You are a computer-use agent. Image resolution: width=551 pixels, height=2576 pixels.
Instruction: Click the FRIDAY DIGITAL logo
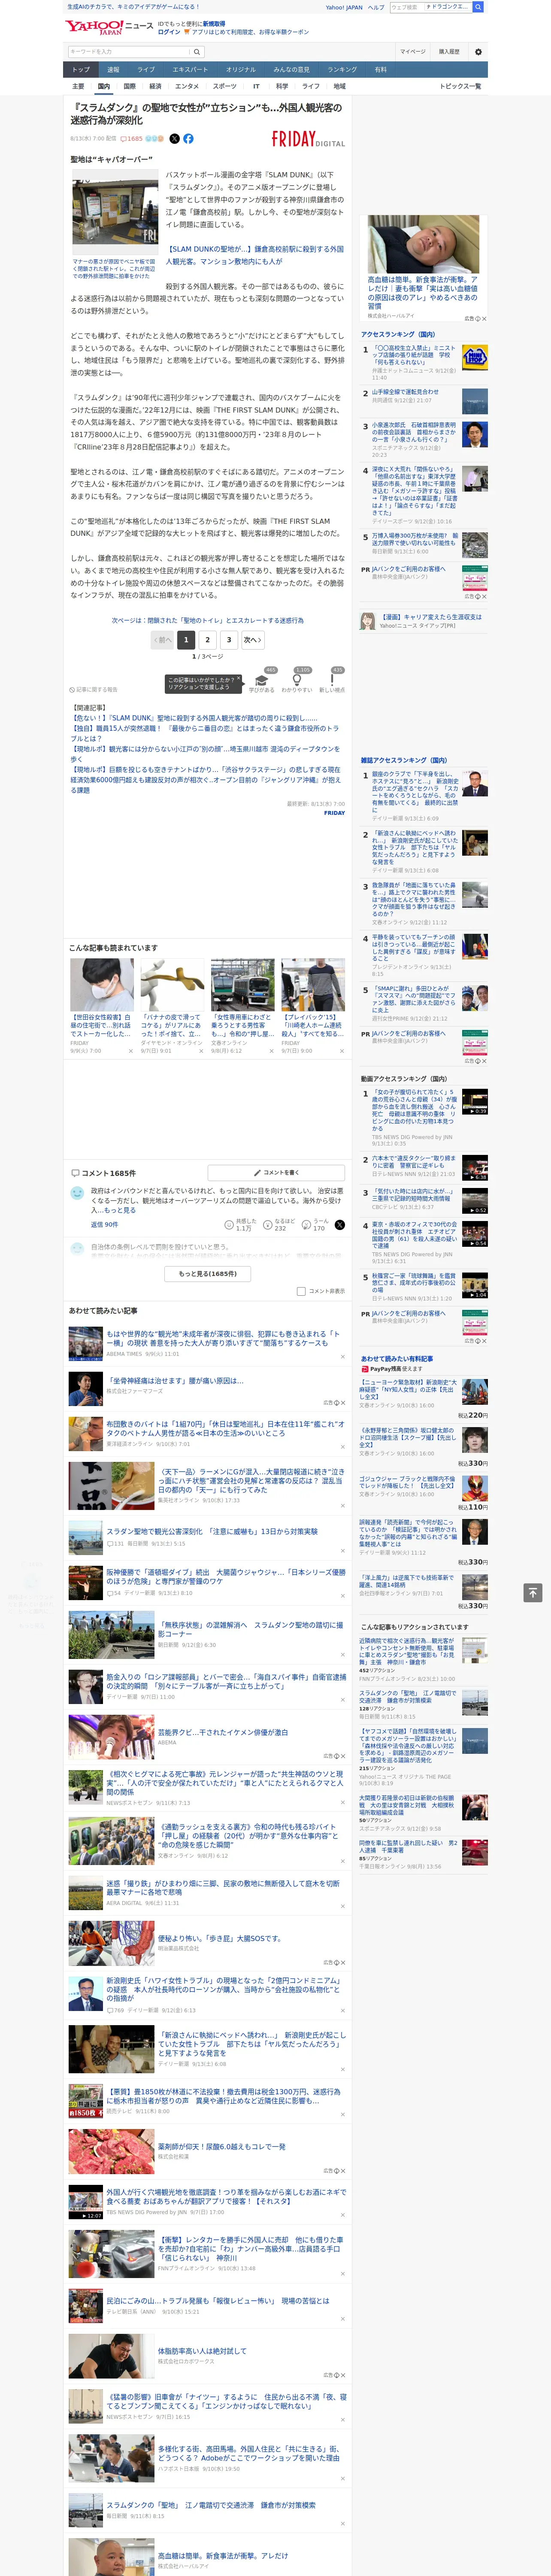[308, 140]
